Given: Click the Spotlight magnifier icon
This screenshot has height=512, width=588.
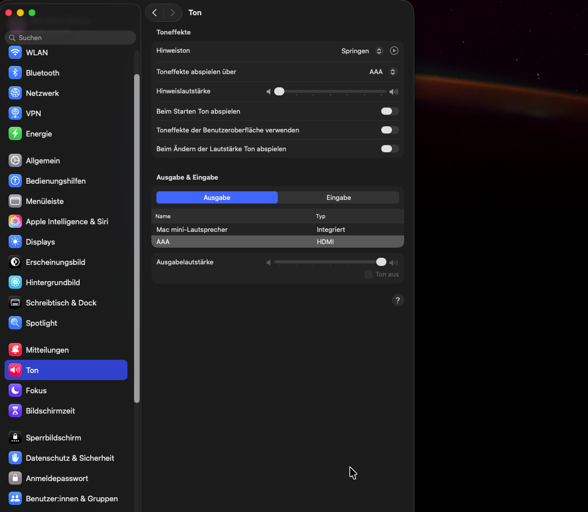Looking at the screenshot, I should (15, 323).
